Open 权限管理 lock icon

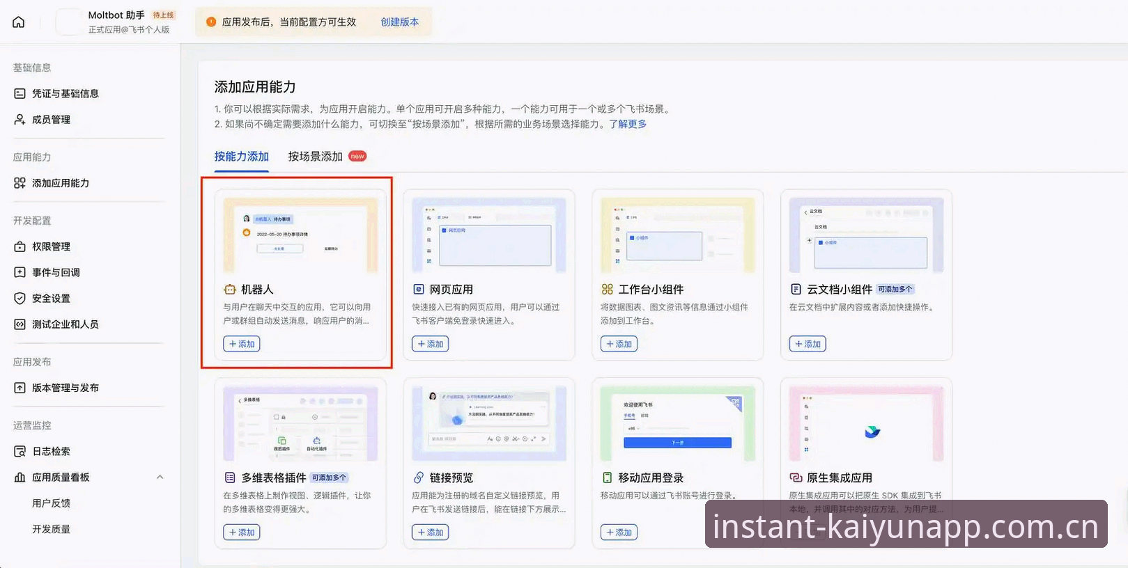[20, 246]
